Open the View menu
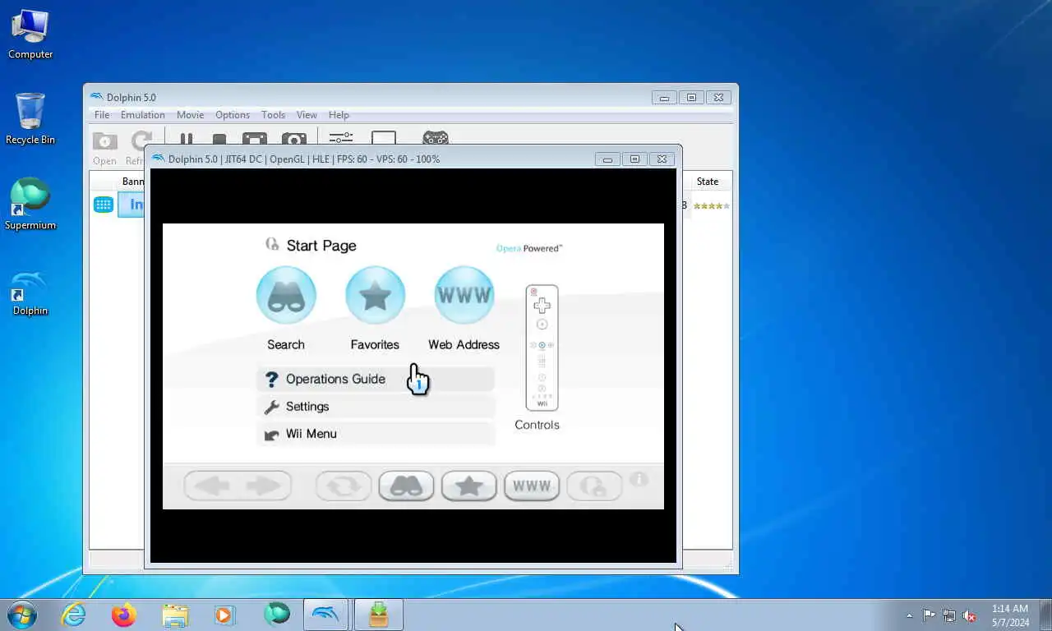1052x631 pixels. coord(307,115)
